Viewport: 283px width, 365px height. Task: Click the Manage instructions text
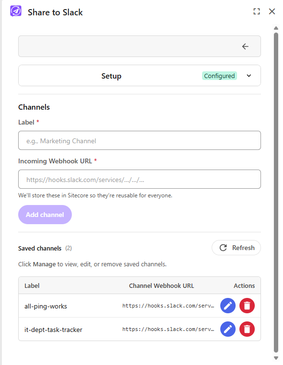pyautogui.click(x=92, y=264)
